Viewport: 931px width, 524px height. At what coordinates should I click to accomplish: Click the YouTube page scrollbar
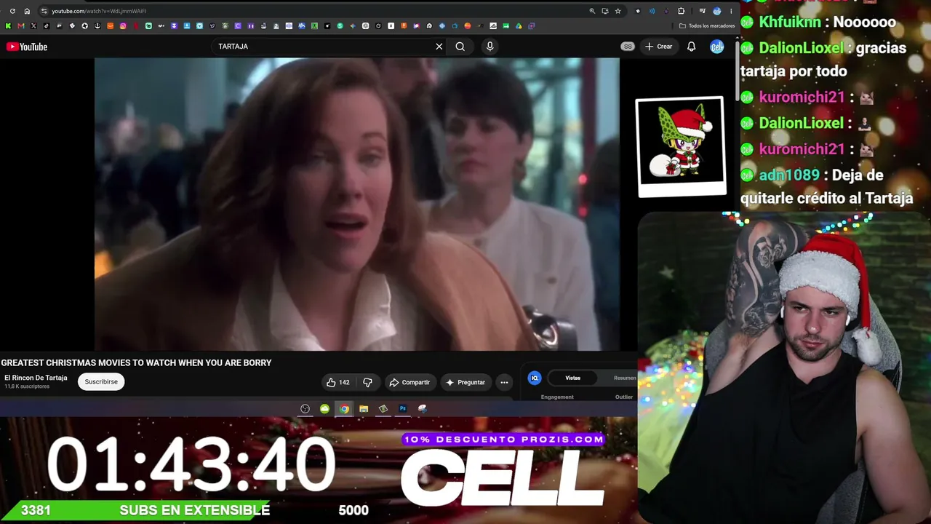738,73
